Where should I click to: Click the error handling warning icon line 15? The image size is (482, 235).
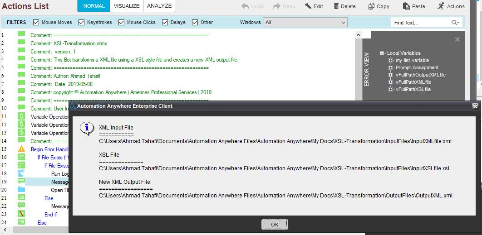(21, 149)
